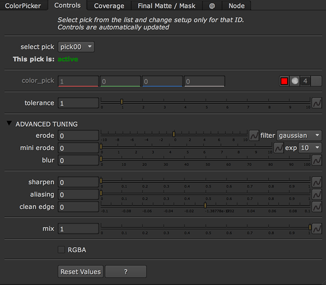Viewport: 326px width, 285px height.
Task: Open the animation menu icon for mix
Action: pos(317,229)
